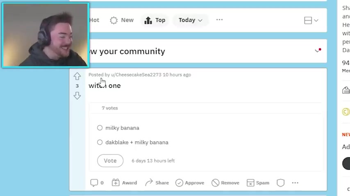
Task: Open u/CheesecakeSea2273 user profile link
Action: (x=136, y=75)
